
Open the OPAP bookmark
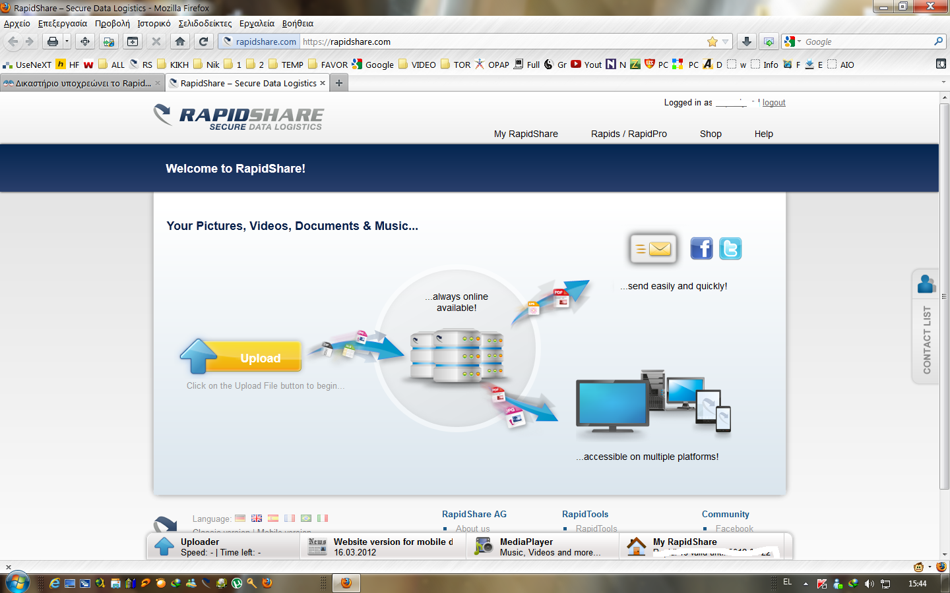click(492, 65)
